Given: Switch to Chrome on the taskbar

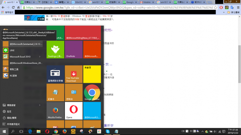Looking at the screenshot, I should pyautogui.click(x=56, y=131).
